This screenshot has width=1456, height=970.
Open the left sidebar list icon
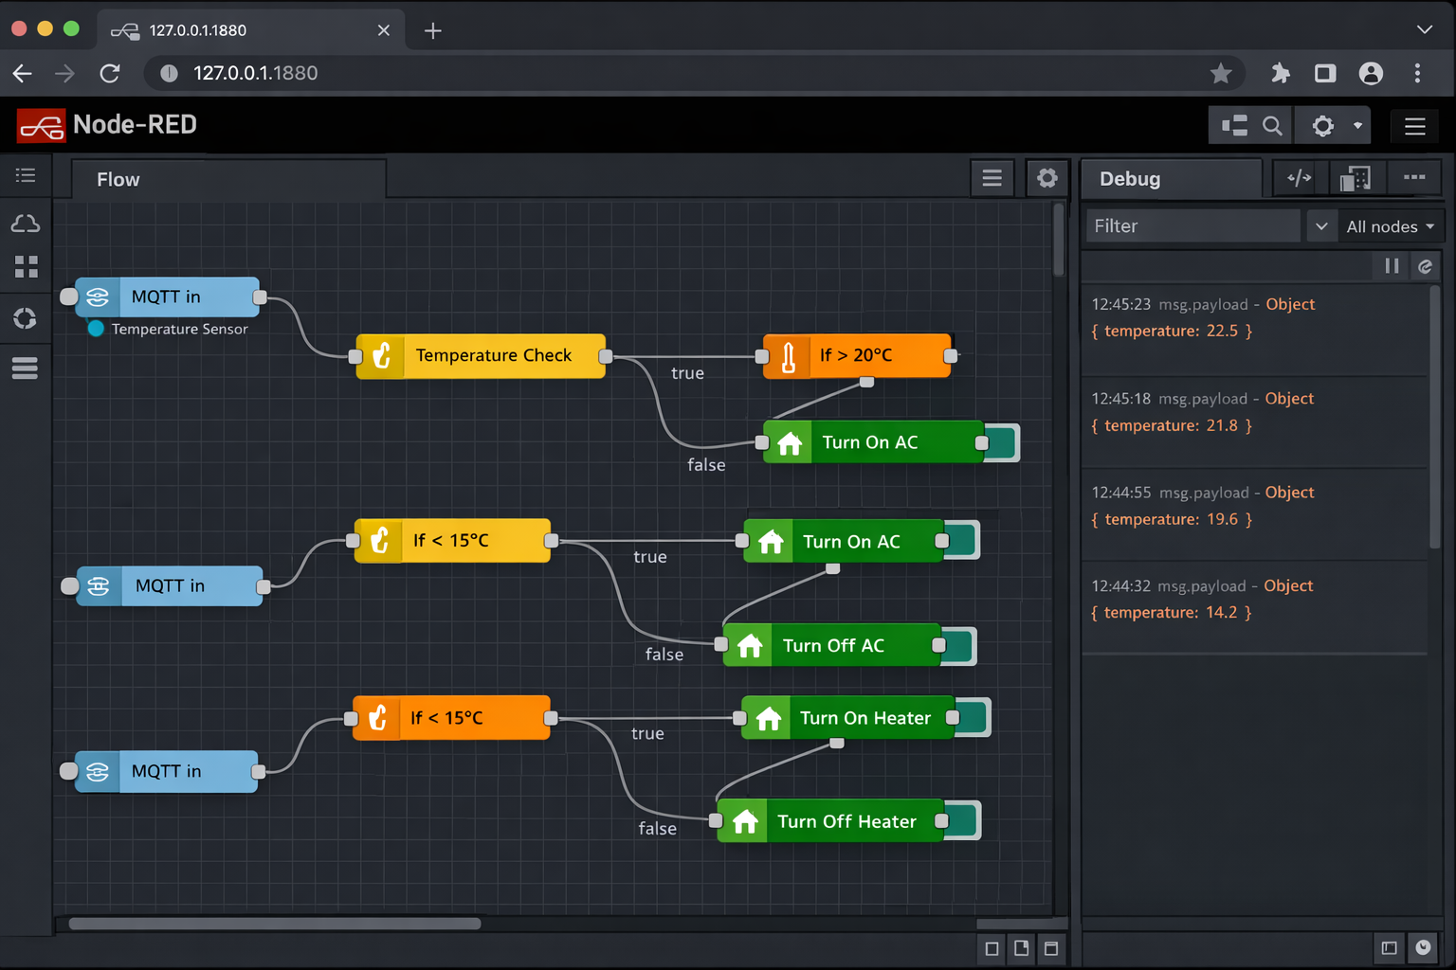[26, 175]
